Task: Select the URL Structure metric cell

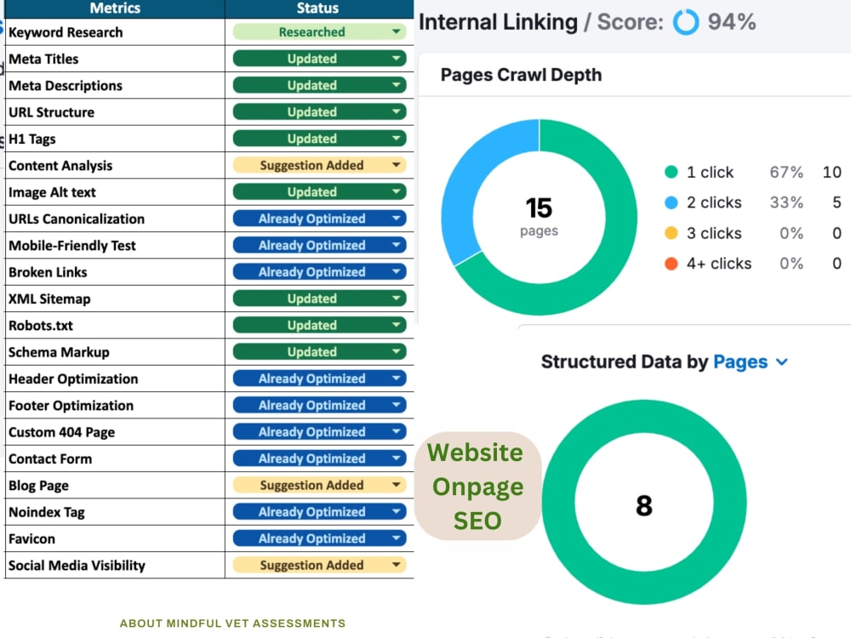Action: (x=115, y=111)
